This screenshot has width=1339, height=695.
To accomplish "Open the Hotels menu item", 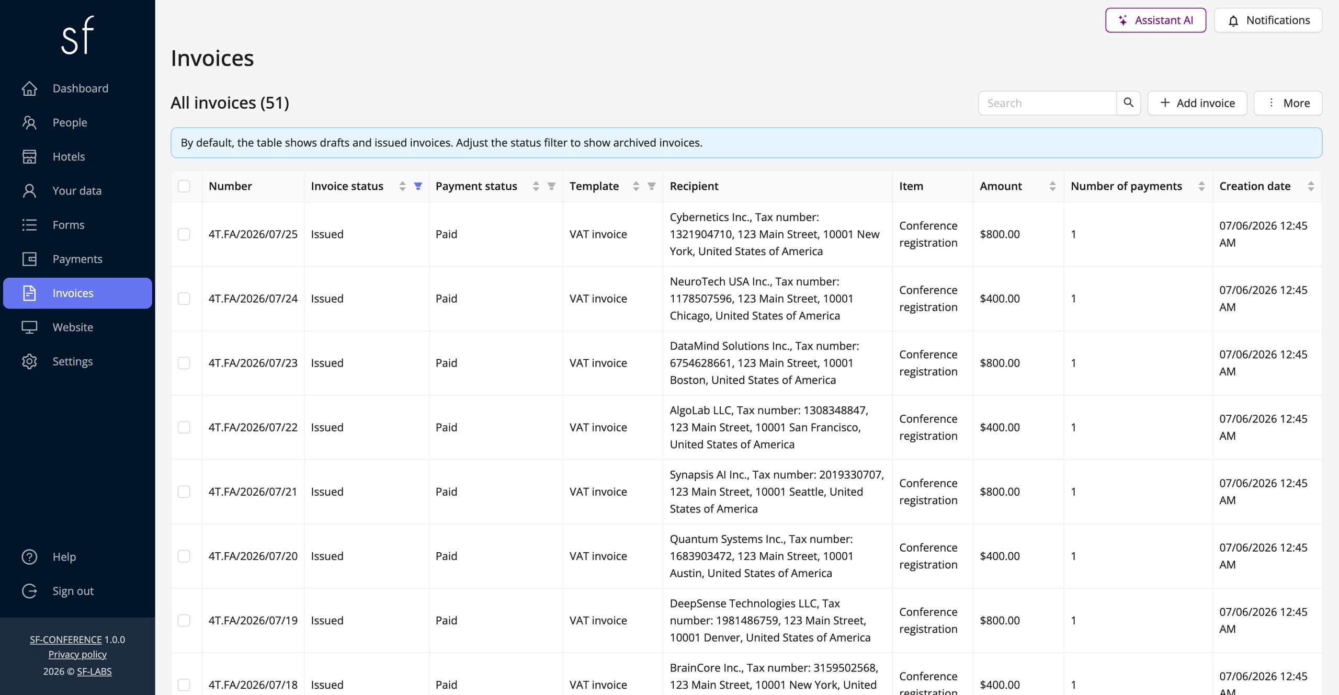I will 77,156.
